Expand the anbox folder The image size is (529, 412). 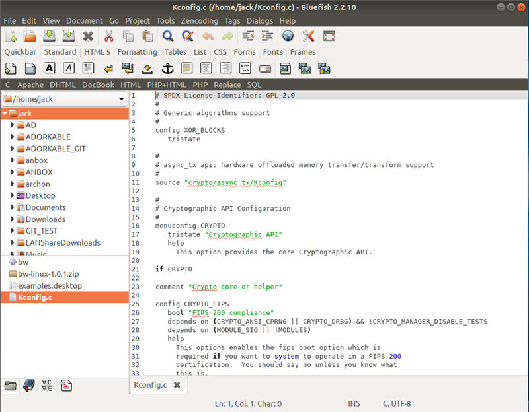pyautogui.click(x=12, y=160)
